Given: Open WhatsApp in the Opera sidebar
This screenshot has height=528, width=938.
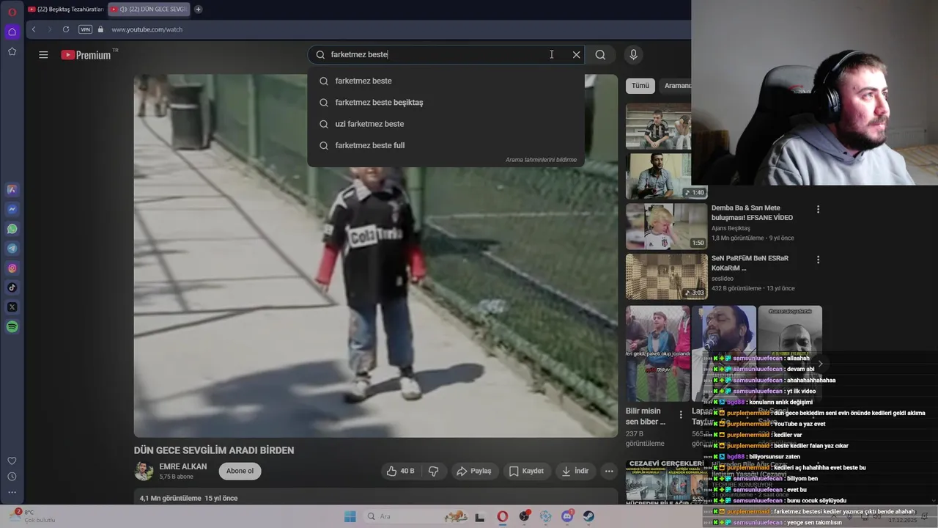Looking at the screenshot, I should (12, 229).
